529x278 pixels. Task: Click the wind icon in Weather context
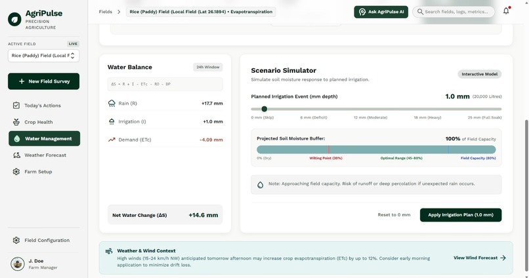[109, 251]
